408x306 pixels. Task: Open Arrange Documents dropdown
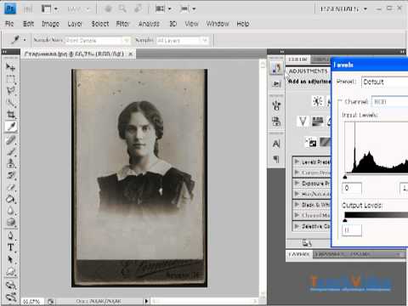pos(163,9)
